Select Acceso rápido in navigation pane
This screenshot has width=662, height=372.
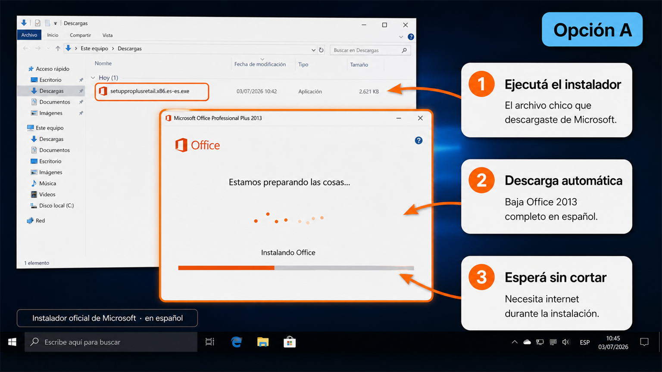click(x=53, y=69)
